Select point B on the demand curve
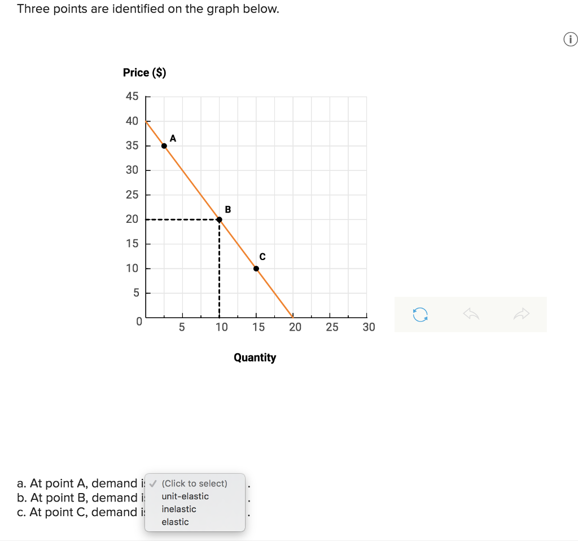Screen dimensions: 578x541 [219, 219]
